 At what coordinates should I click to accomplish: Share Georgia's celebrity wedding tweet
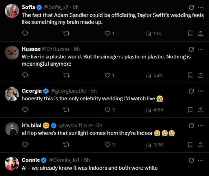click(201, 110)
